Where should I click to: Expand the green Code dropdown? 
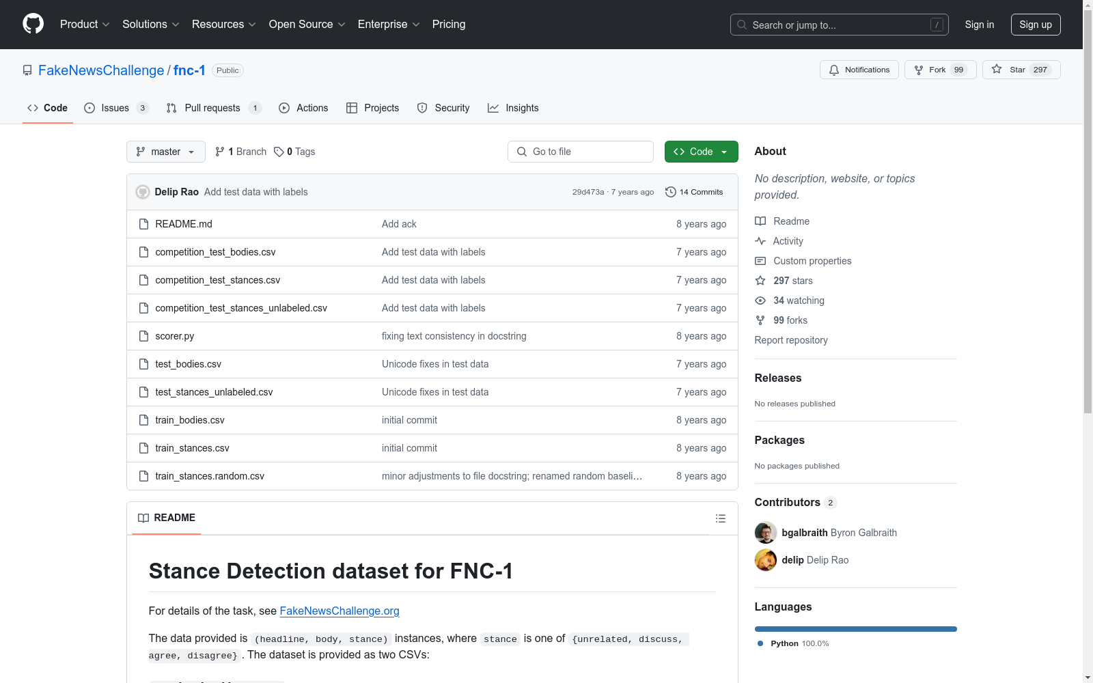click(x=701, y=152)
